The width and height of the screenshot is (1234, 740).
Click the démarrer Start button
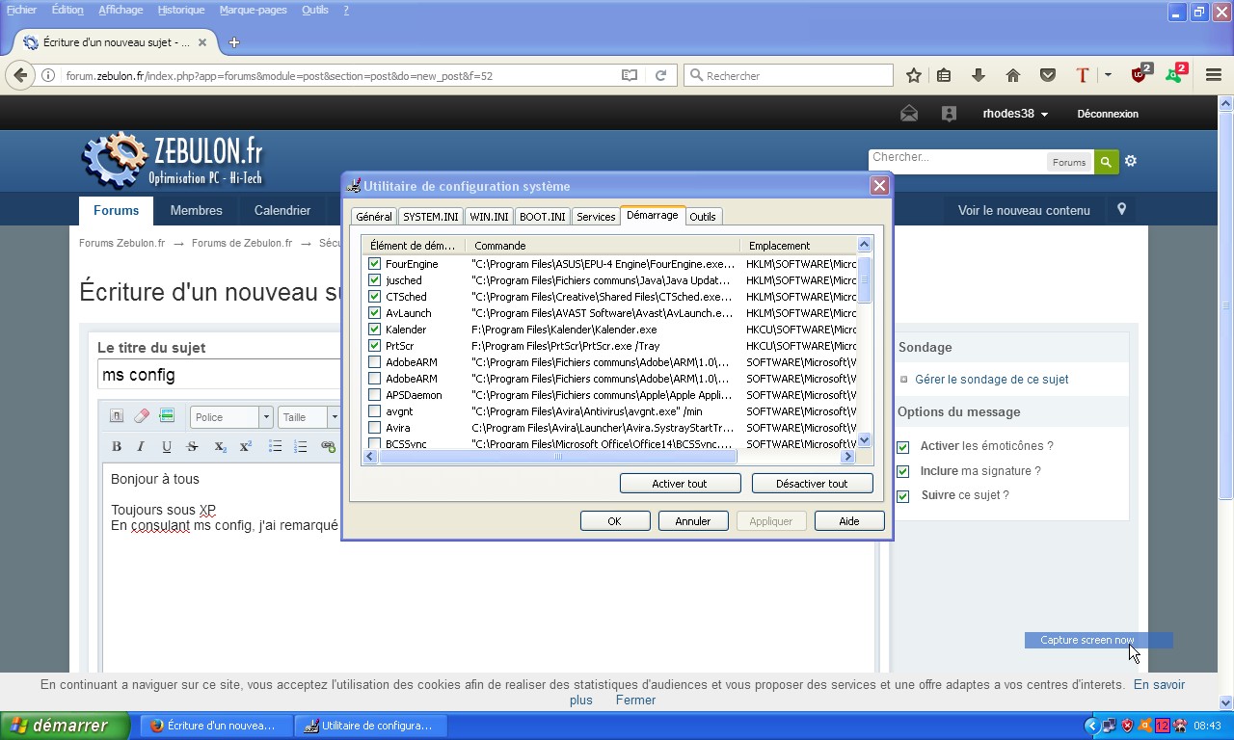[65, 726]
